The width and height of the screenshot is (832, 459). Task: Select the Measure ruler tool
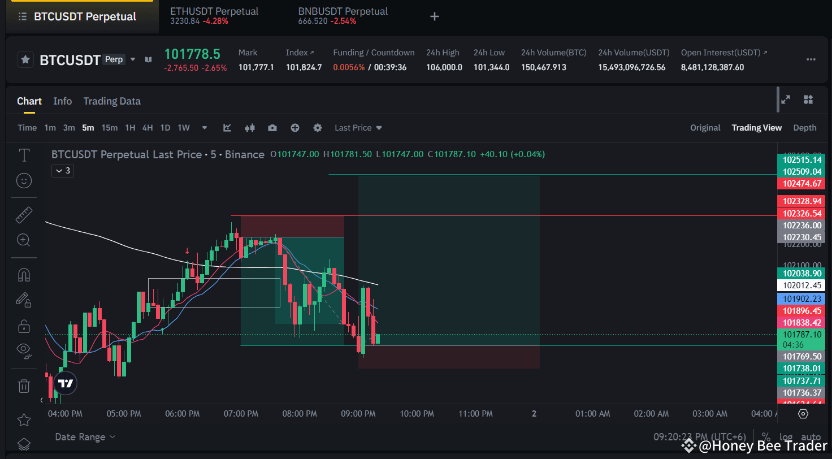(x=23, y=214)
